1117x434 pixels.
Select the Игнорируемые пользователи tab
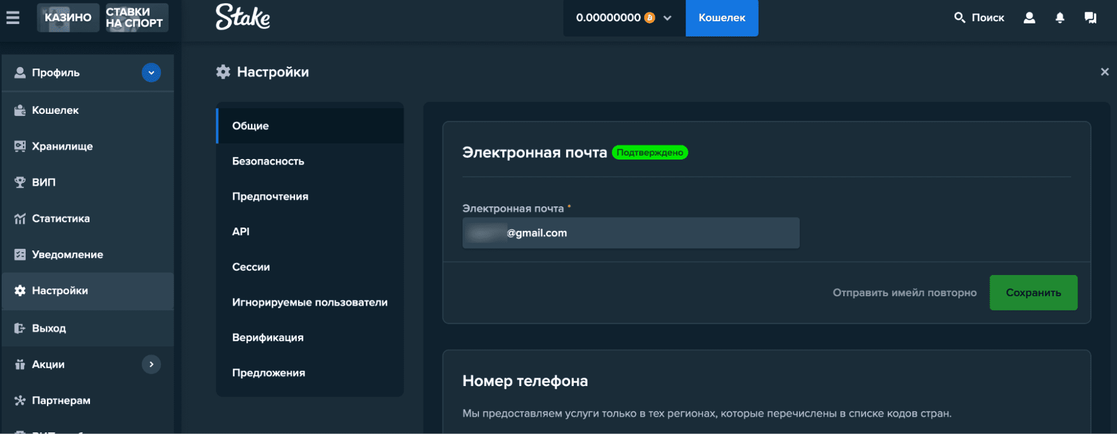310,302
